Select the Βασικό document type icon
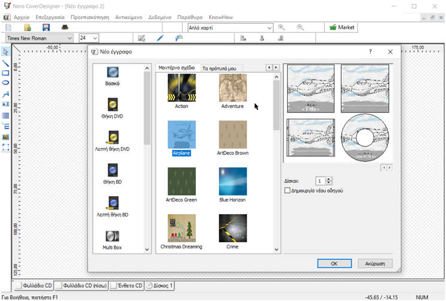446x301 pixels. (x=113, y=73)
